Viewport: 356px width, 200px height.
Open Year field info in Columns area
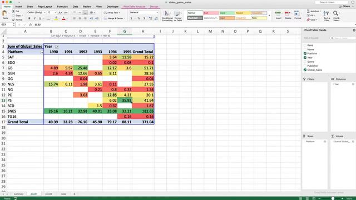coord(353,84)
